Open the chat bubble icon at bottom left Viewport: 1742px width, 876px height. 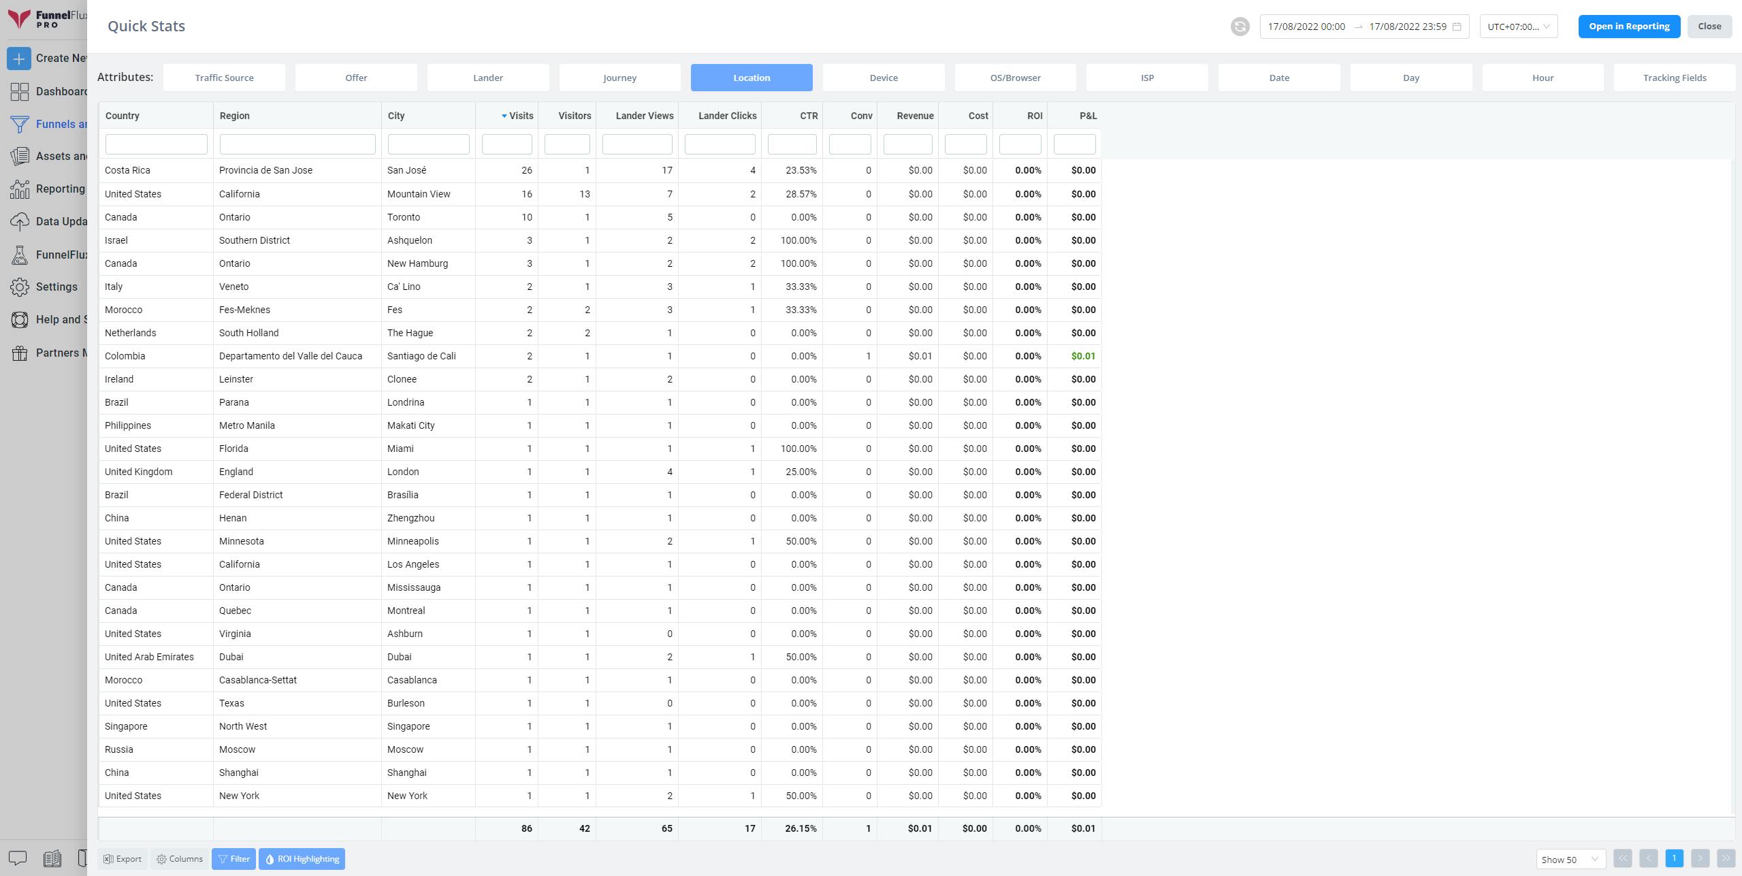pyautogui.click(x=17, y=858)
